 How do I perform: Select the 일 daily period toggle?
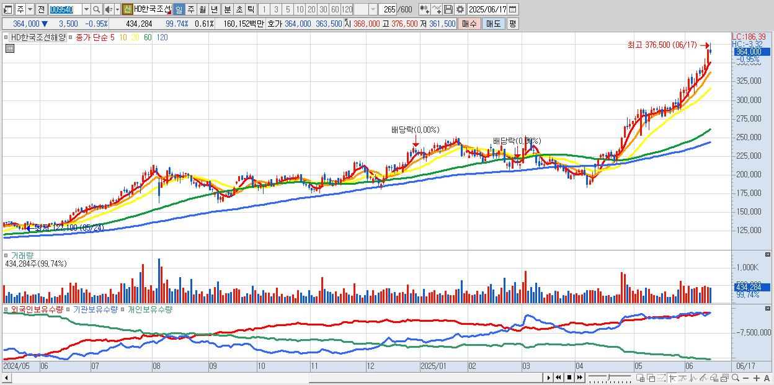click(179, 9)
